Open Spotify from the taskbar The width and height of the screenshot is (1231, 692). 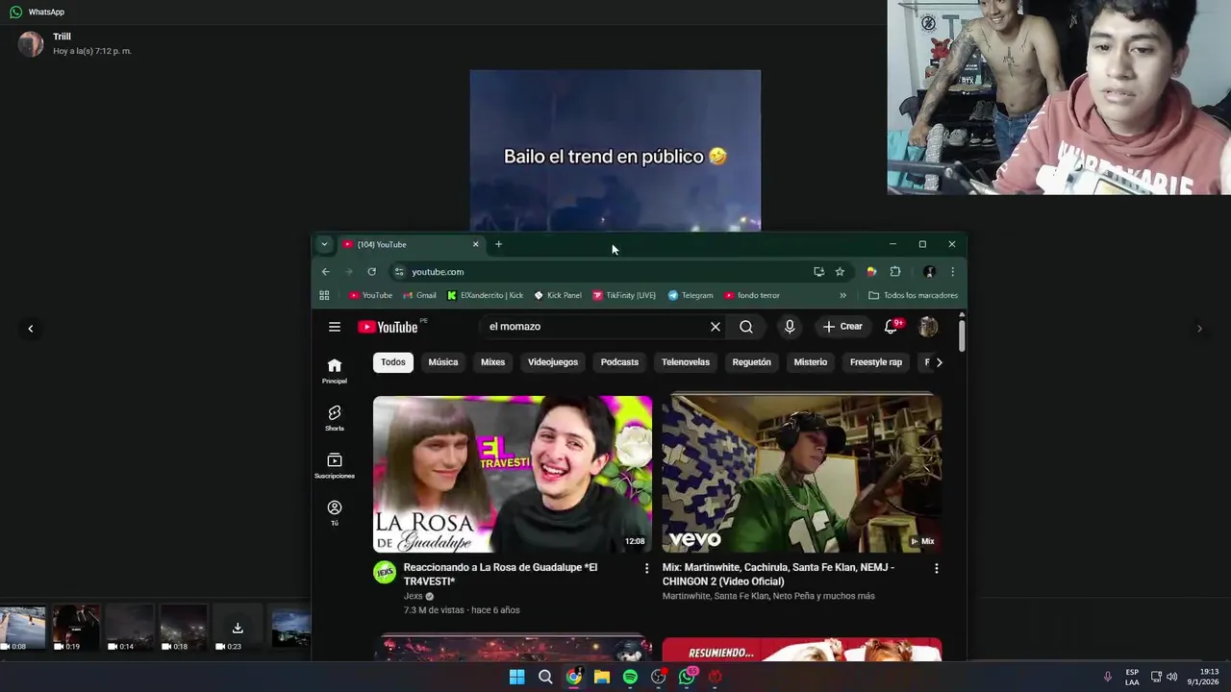tap(630, 677)
